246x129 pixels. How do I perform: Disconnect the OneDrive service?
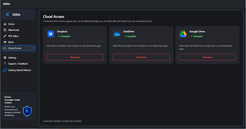click(x=141, y=57)
